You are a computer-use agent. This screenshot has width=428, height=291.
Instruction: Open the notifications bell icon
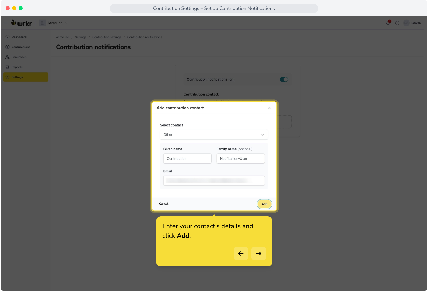[x=388, y=23]
